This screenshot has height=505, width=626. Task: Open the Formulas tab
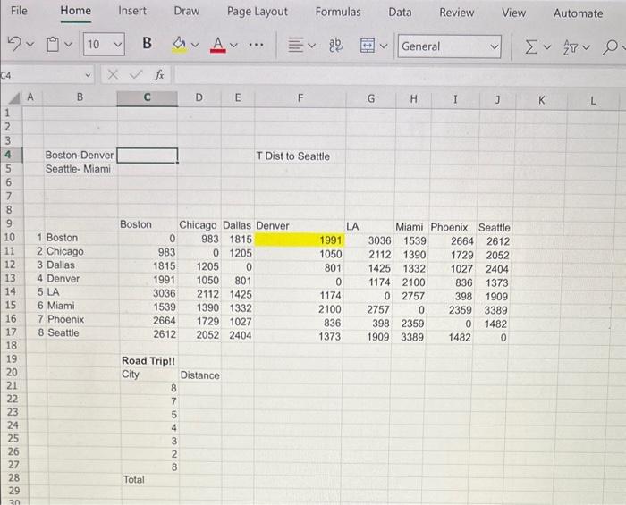338,12
